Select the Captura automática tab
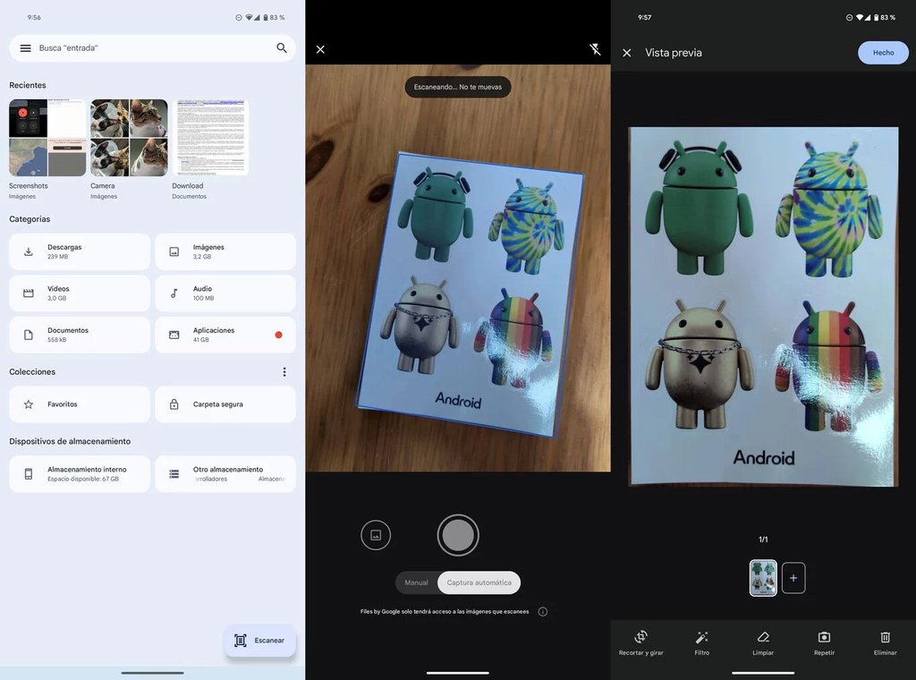916x680 pixels. click(x=477, y=582)
